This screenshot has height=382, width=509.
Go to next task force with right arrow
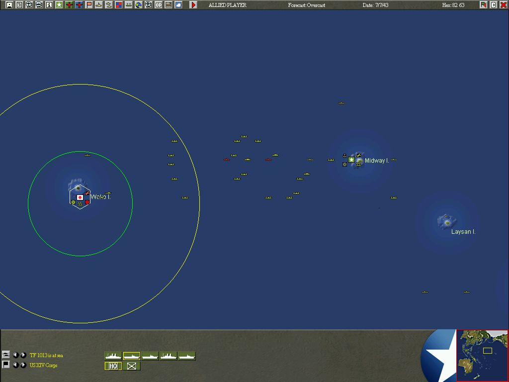(23, 355)
